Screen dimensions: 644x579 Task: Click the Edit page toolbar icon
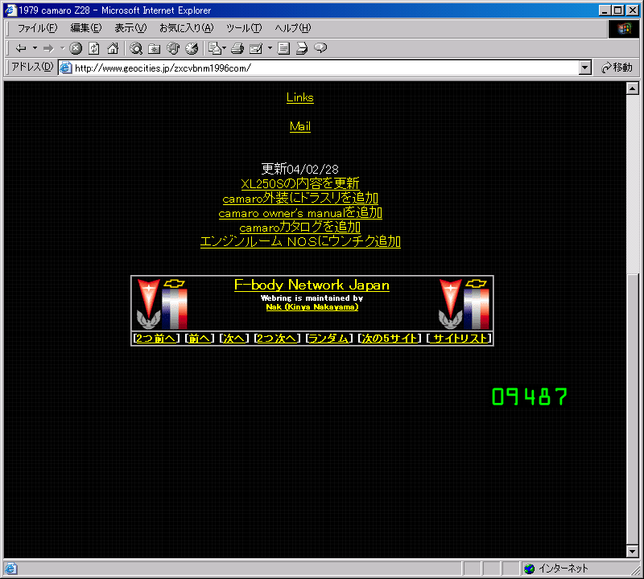tap(256, 48)
